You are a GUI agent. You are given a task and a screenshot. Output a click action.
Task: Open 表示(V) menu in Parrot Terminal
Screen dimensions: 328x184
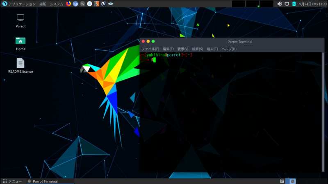coord(183,49)
